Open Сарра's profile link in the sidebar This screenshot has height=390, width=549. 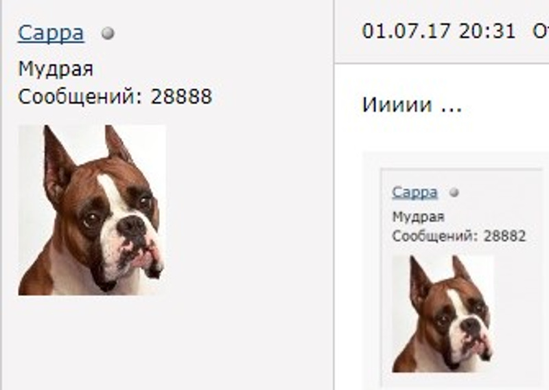point(51,33)
